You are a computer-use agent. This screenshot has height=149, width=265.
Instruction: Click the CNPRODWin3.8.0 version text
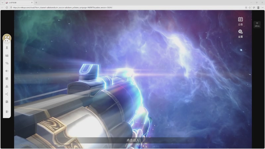coord(45,145)
